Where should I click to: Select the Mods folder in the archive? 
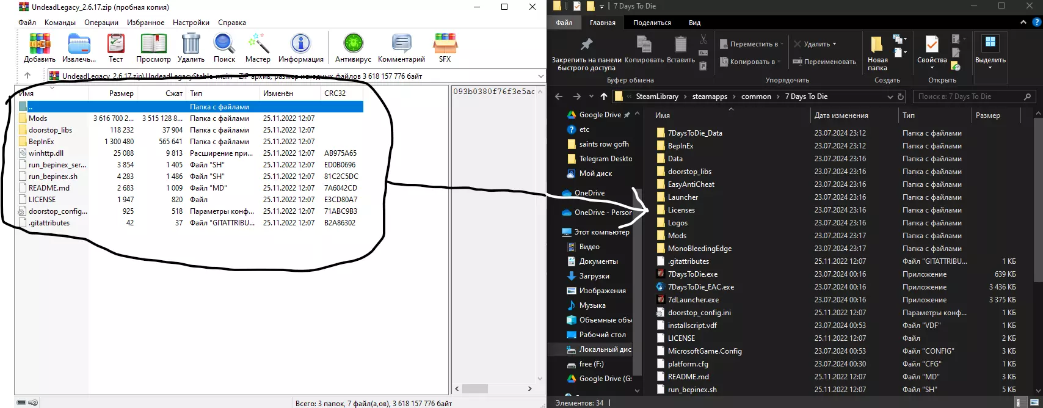coord(38,118)
